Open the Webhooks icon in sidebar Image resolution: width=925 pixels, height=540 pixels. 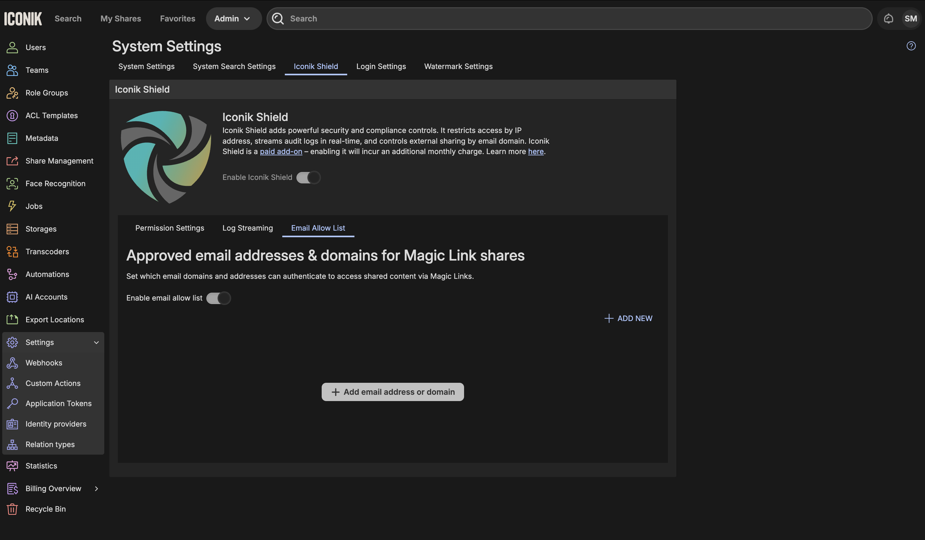coord(12,363)
